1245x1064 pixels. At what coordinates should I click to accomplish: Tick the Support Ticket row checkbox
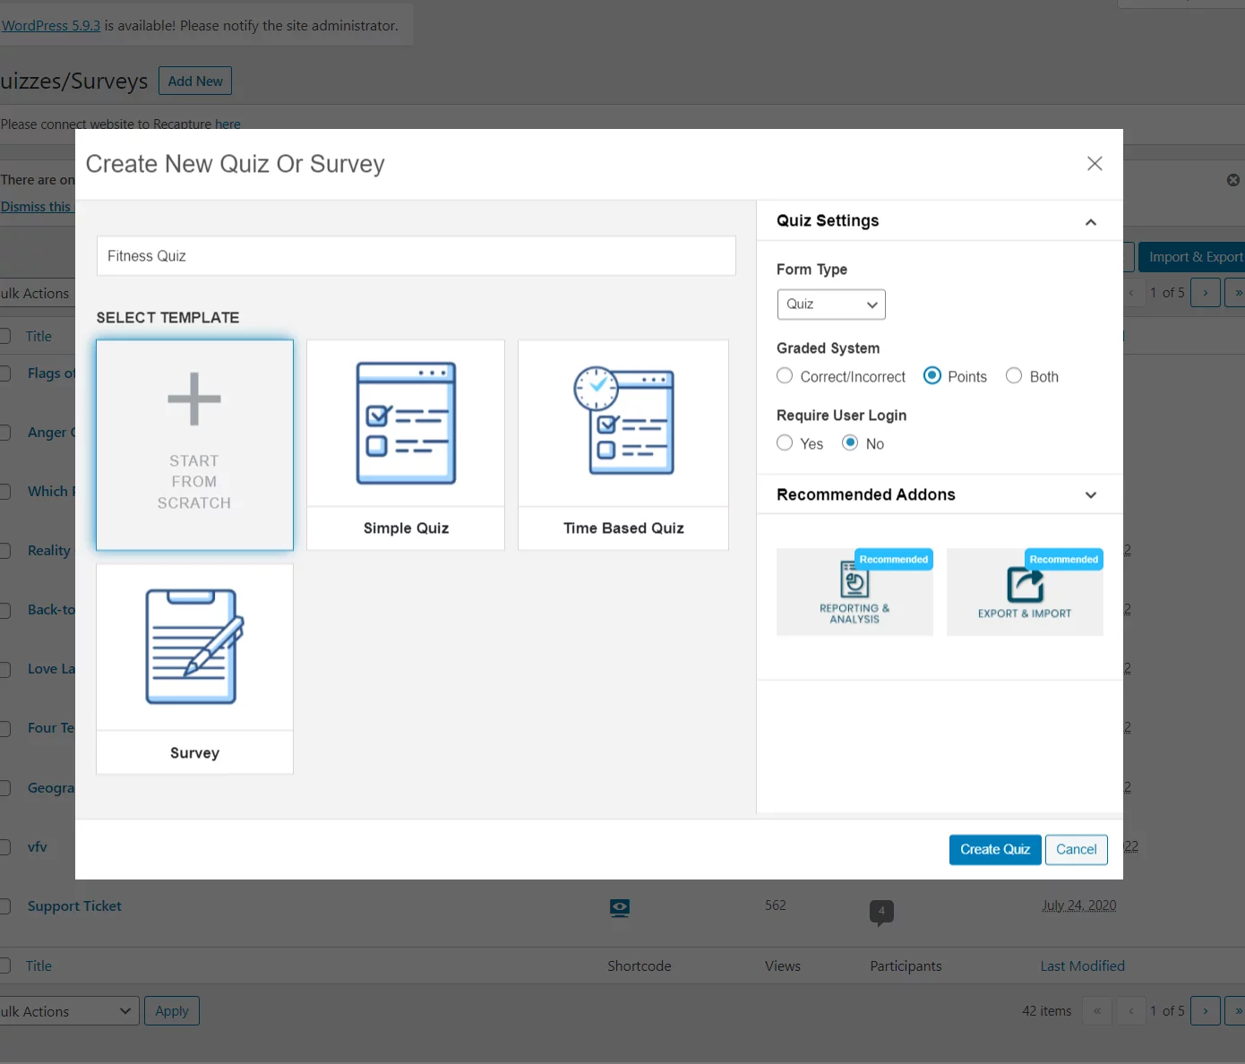(4, 906)
